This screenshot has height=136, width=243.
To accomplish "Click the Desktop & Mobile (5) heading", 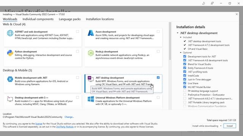I will click(17, 70).
